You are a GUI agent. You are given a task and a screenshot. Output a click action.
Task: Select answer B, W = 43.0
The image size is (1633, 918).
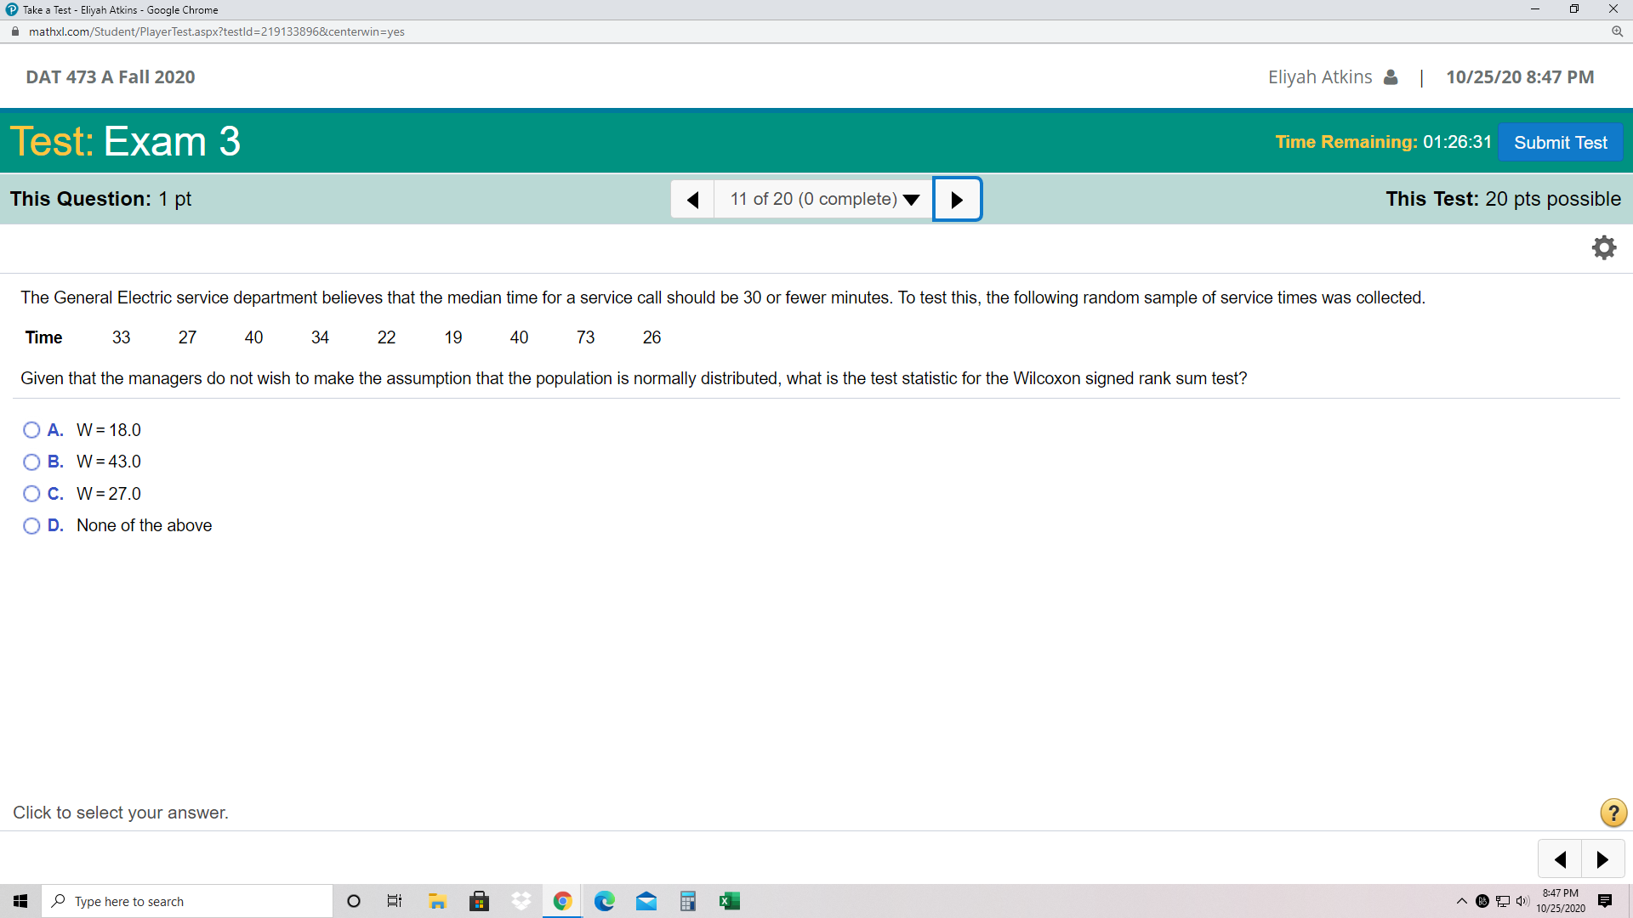coord(31,462)
